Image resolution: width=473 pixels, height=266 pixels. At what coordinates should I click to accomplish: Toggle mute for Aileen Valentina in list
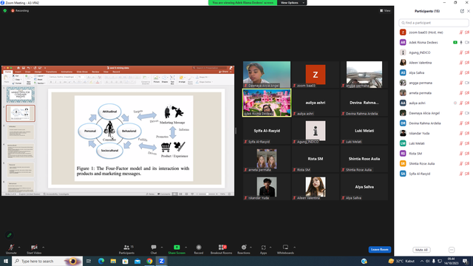[461, 63]
